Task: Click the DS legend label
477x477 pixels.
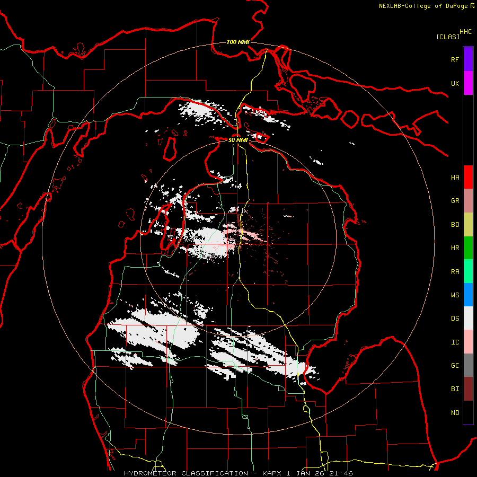Action: [455, 319]
